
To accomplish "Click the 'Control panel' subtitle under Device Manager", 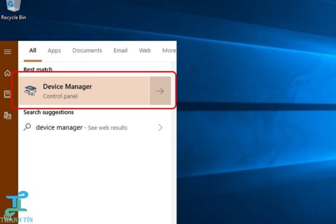I will click(60, 96).
